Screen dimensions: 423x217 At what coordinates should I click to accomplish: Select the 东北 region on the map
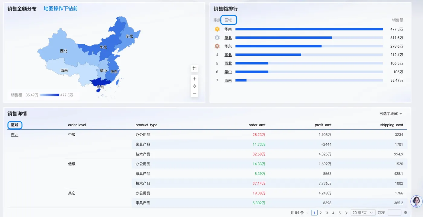pyautogui.click(x=129, y=36)
